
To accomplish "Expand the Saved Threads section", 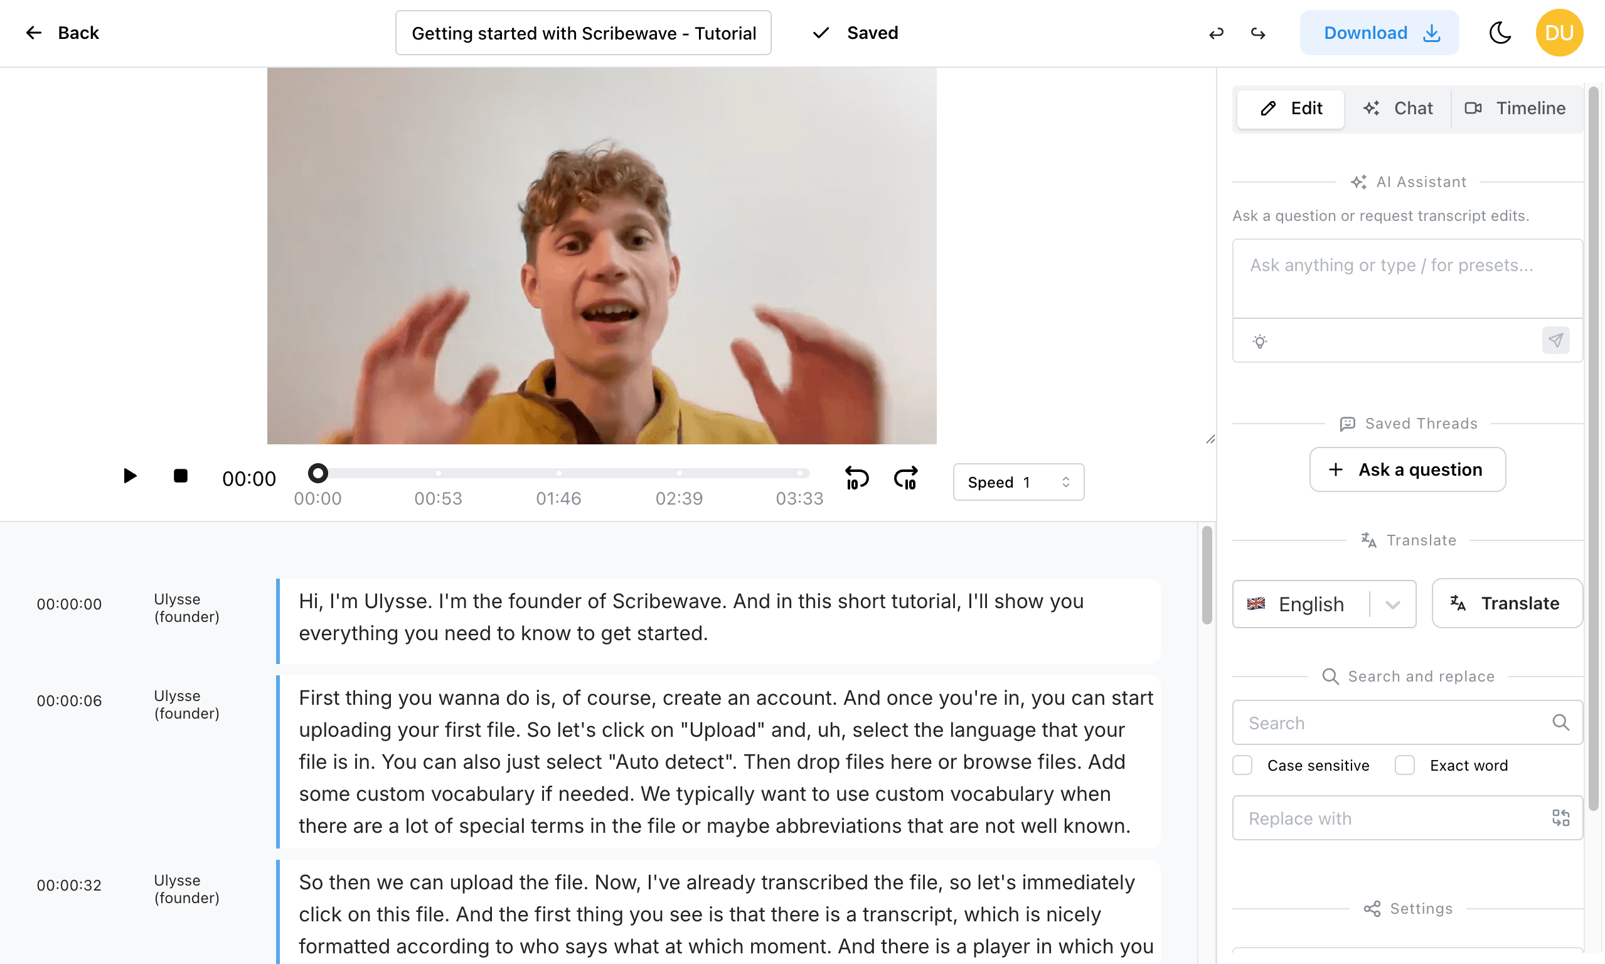I will 1407,423.
